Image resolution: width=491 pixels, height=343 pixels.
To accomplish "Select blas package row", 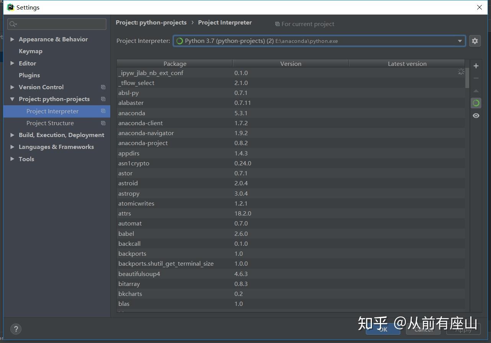I will point(291,304).
